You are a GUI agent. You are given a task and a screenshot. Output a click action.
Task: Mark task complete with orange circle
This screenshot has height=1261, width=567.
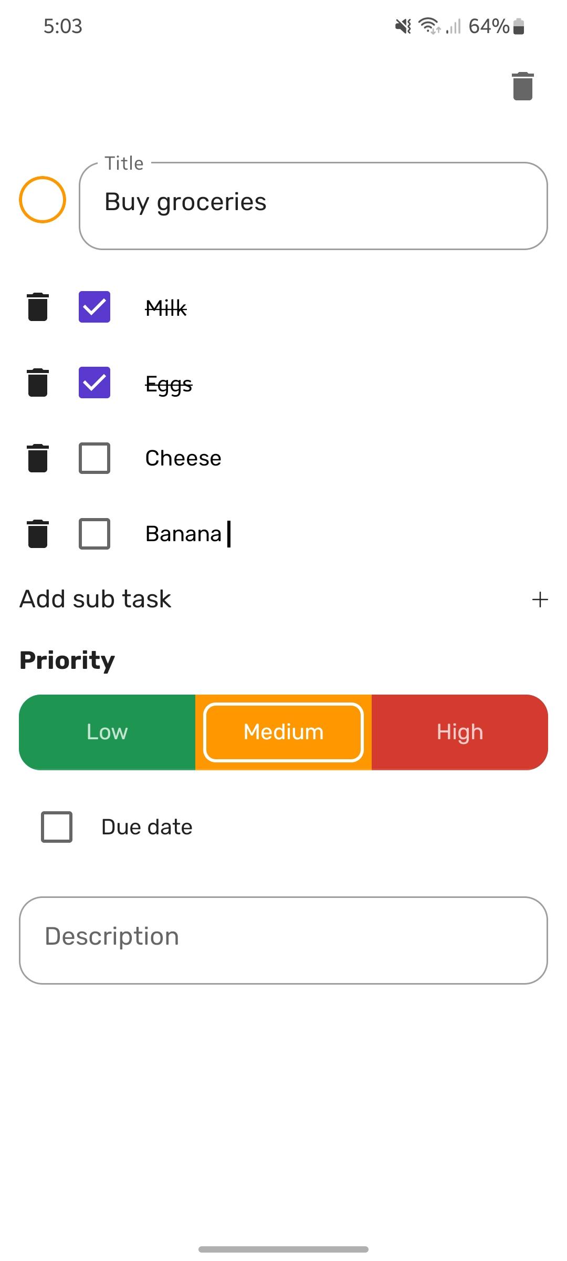[x=43, y=200]
